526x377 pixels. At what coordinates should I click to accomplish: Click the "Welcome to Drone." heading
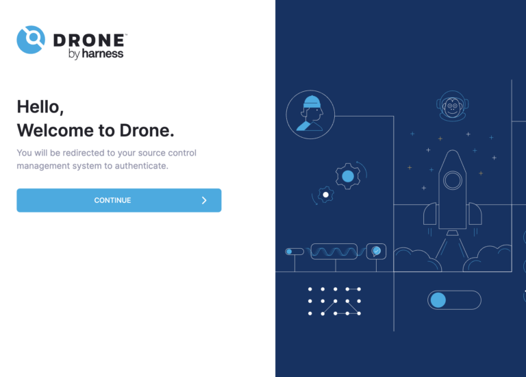pyautogui.click(x=96, y=131)
